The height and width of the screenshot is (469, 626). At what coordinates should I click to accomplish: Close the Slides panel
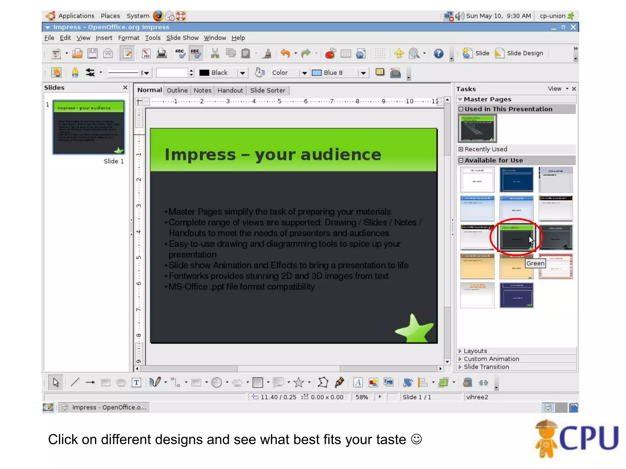125,87
